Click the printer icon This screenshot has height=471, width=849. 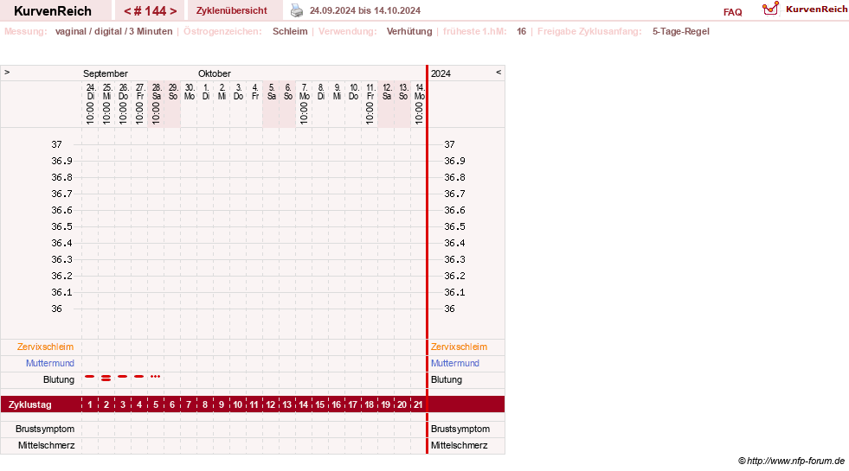click(297, 10)
